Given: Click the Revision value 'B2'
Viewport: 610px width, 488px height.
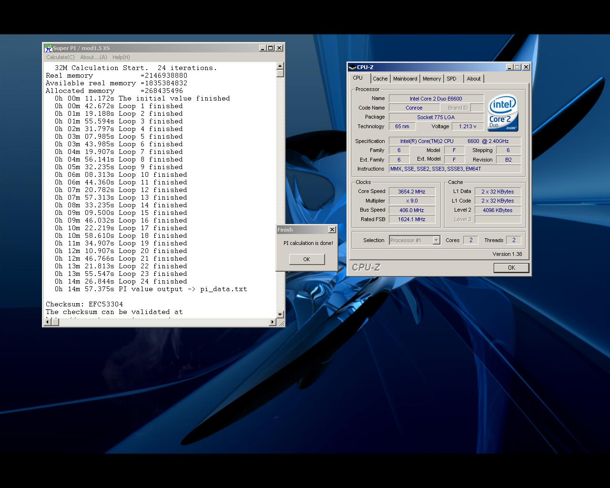Looking at the screenshot, I should pos(508,160).
